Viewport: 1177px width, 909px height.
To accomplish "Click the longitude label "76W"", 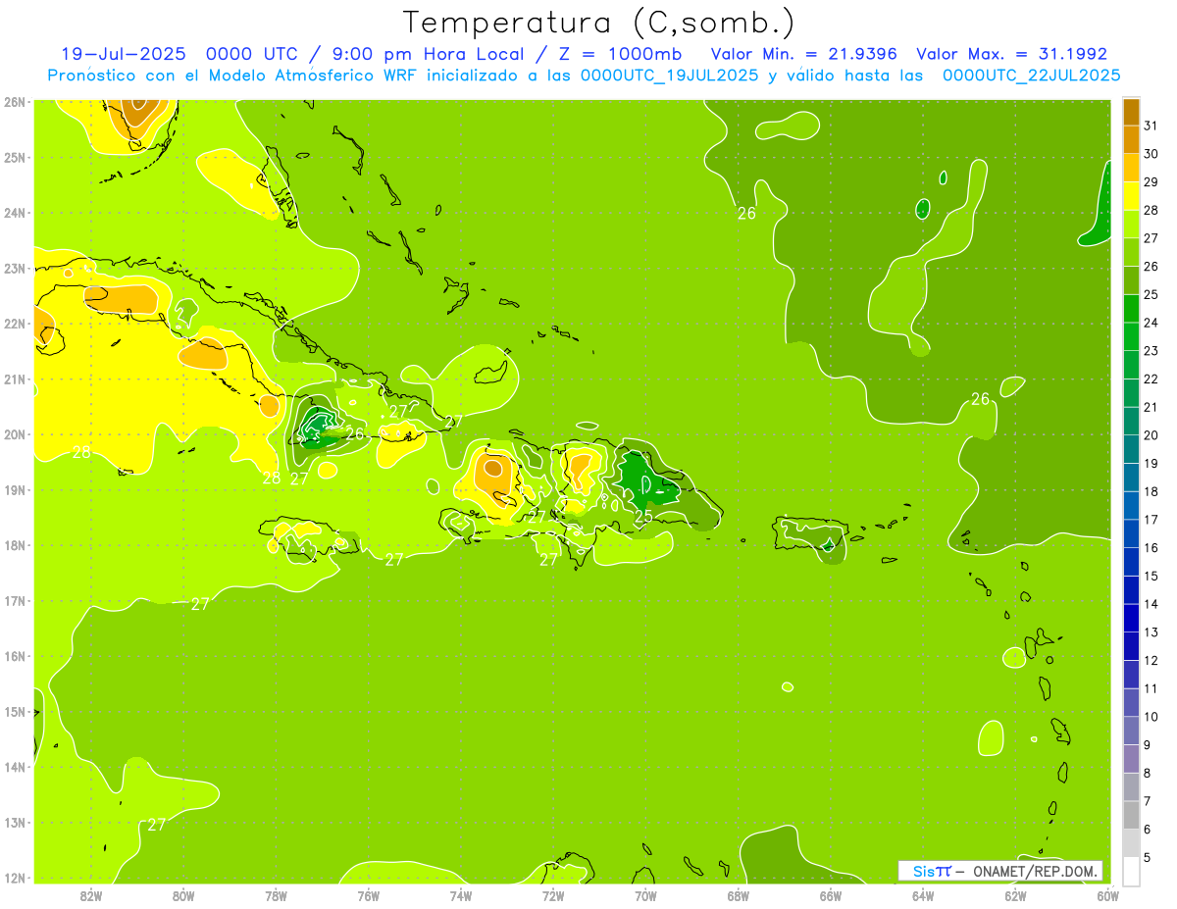I will point(369,895).
